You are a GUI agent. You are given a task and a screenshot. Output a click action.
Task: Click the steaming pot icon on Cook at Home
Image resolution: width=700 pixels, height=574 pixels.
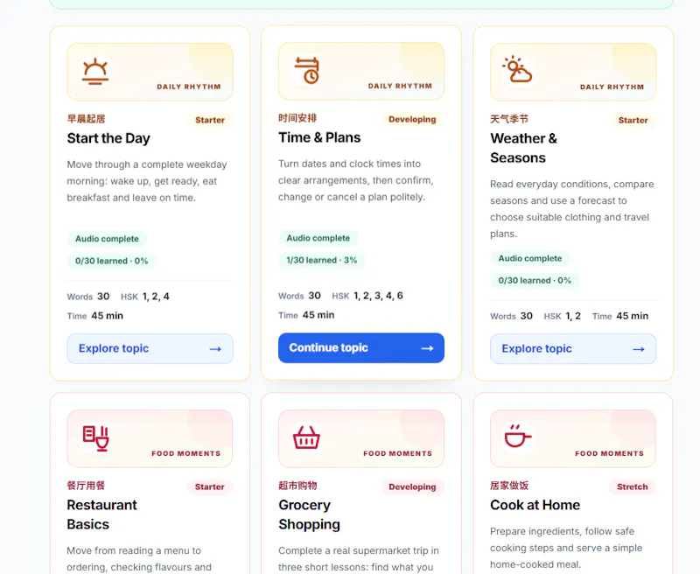[518, 436]
